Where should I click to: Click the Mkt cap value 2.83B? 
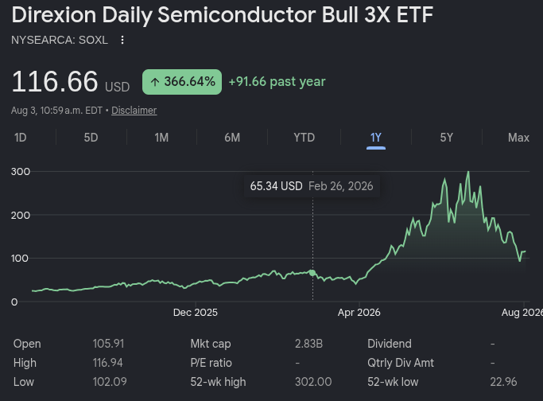click(308, 344)
